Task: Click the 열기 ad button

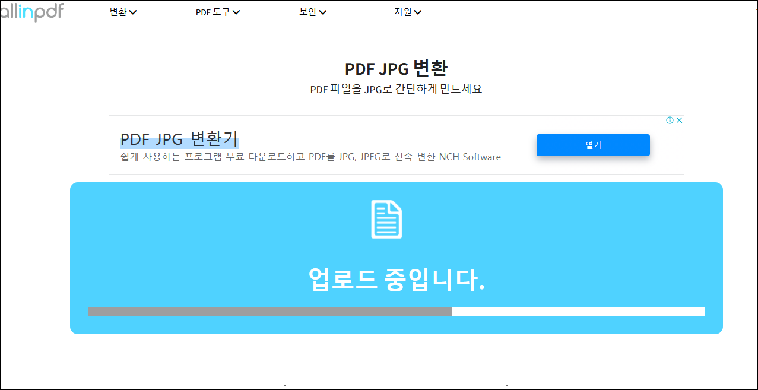Action: pos(593,145)
